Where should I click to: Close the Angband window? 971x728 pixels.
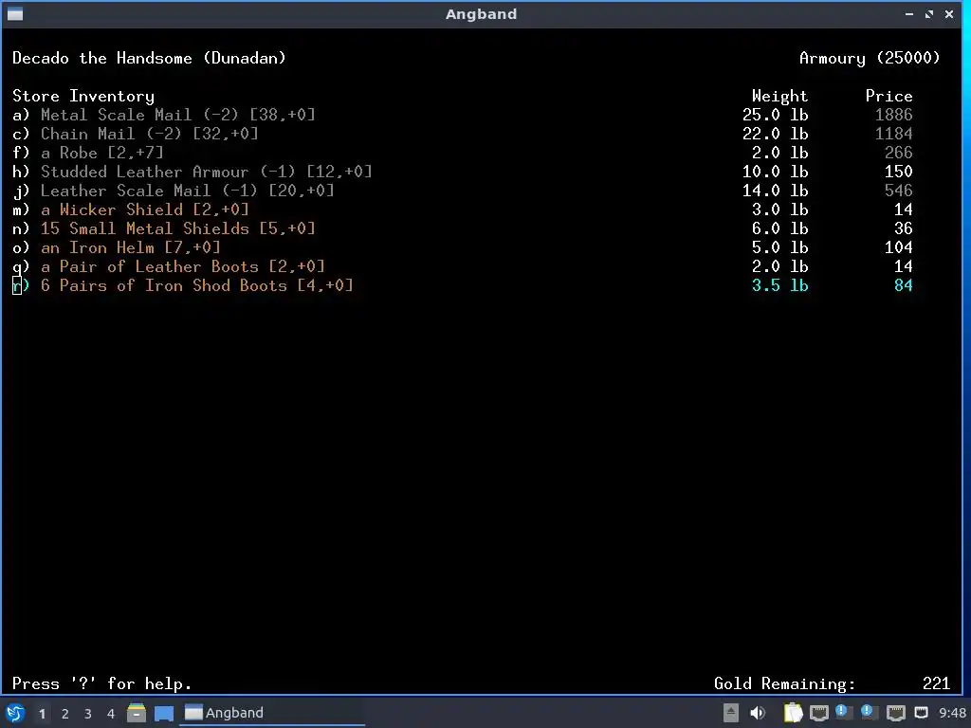tap(948, 14)
